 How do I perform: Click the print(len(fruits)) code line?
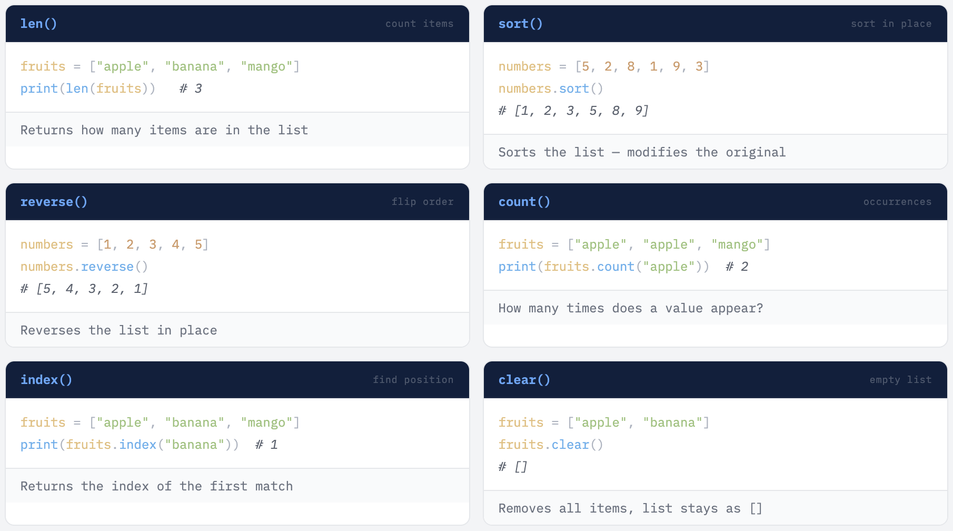(88, 88)
